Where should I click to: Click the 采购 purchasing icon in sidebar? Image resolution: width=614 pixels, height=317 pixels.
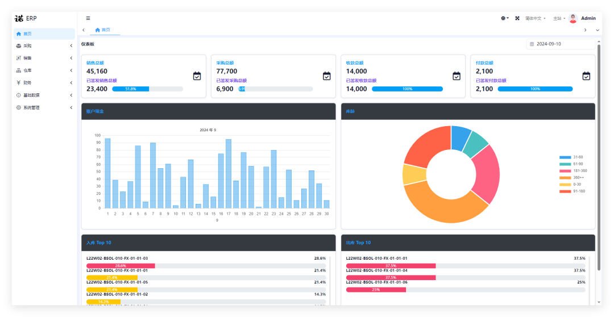(18, 46)
